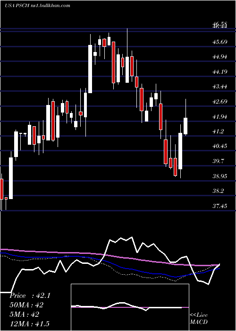Viewport: 236px width, 331px height.
Task: Click the 41.94 price axis label
Action: [219, 116]
